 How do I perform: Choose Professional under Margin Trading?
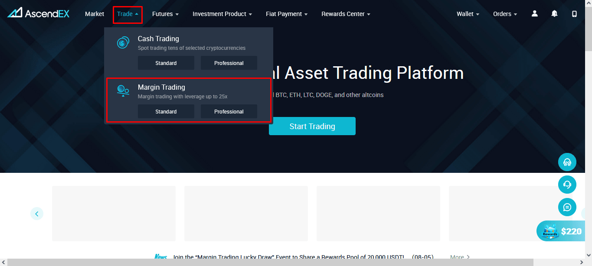(x=229, y=111)
